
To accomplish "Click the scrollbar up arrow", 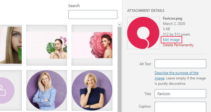I will click(119, 25).
